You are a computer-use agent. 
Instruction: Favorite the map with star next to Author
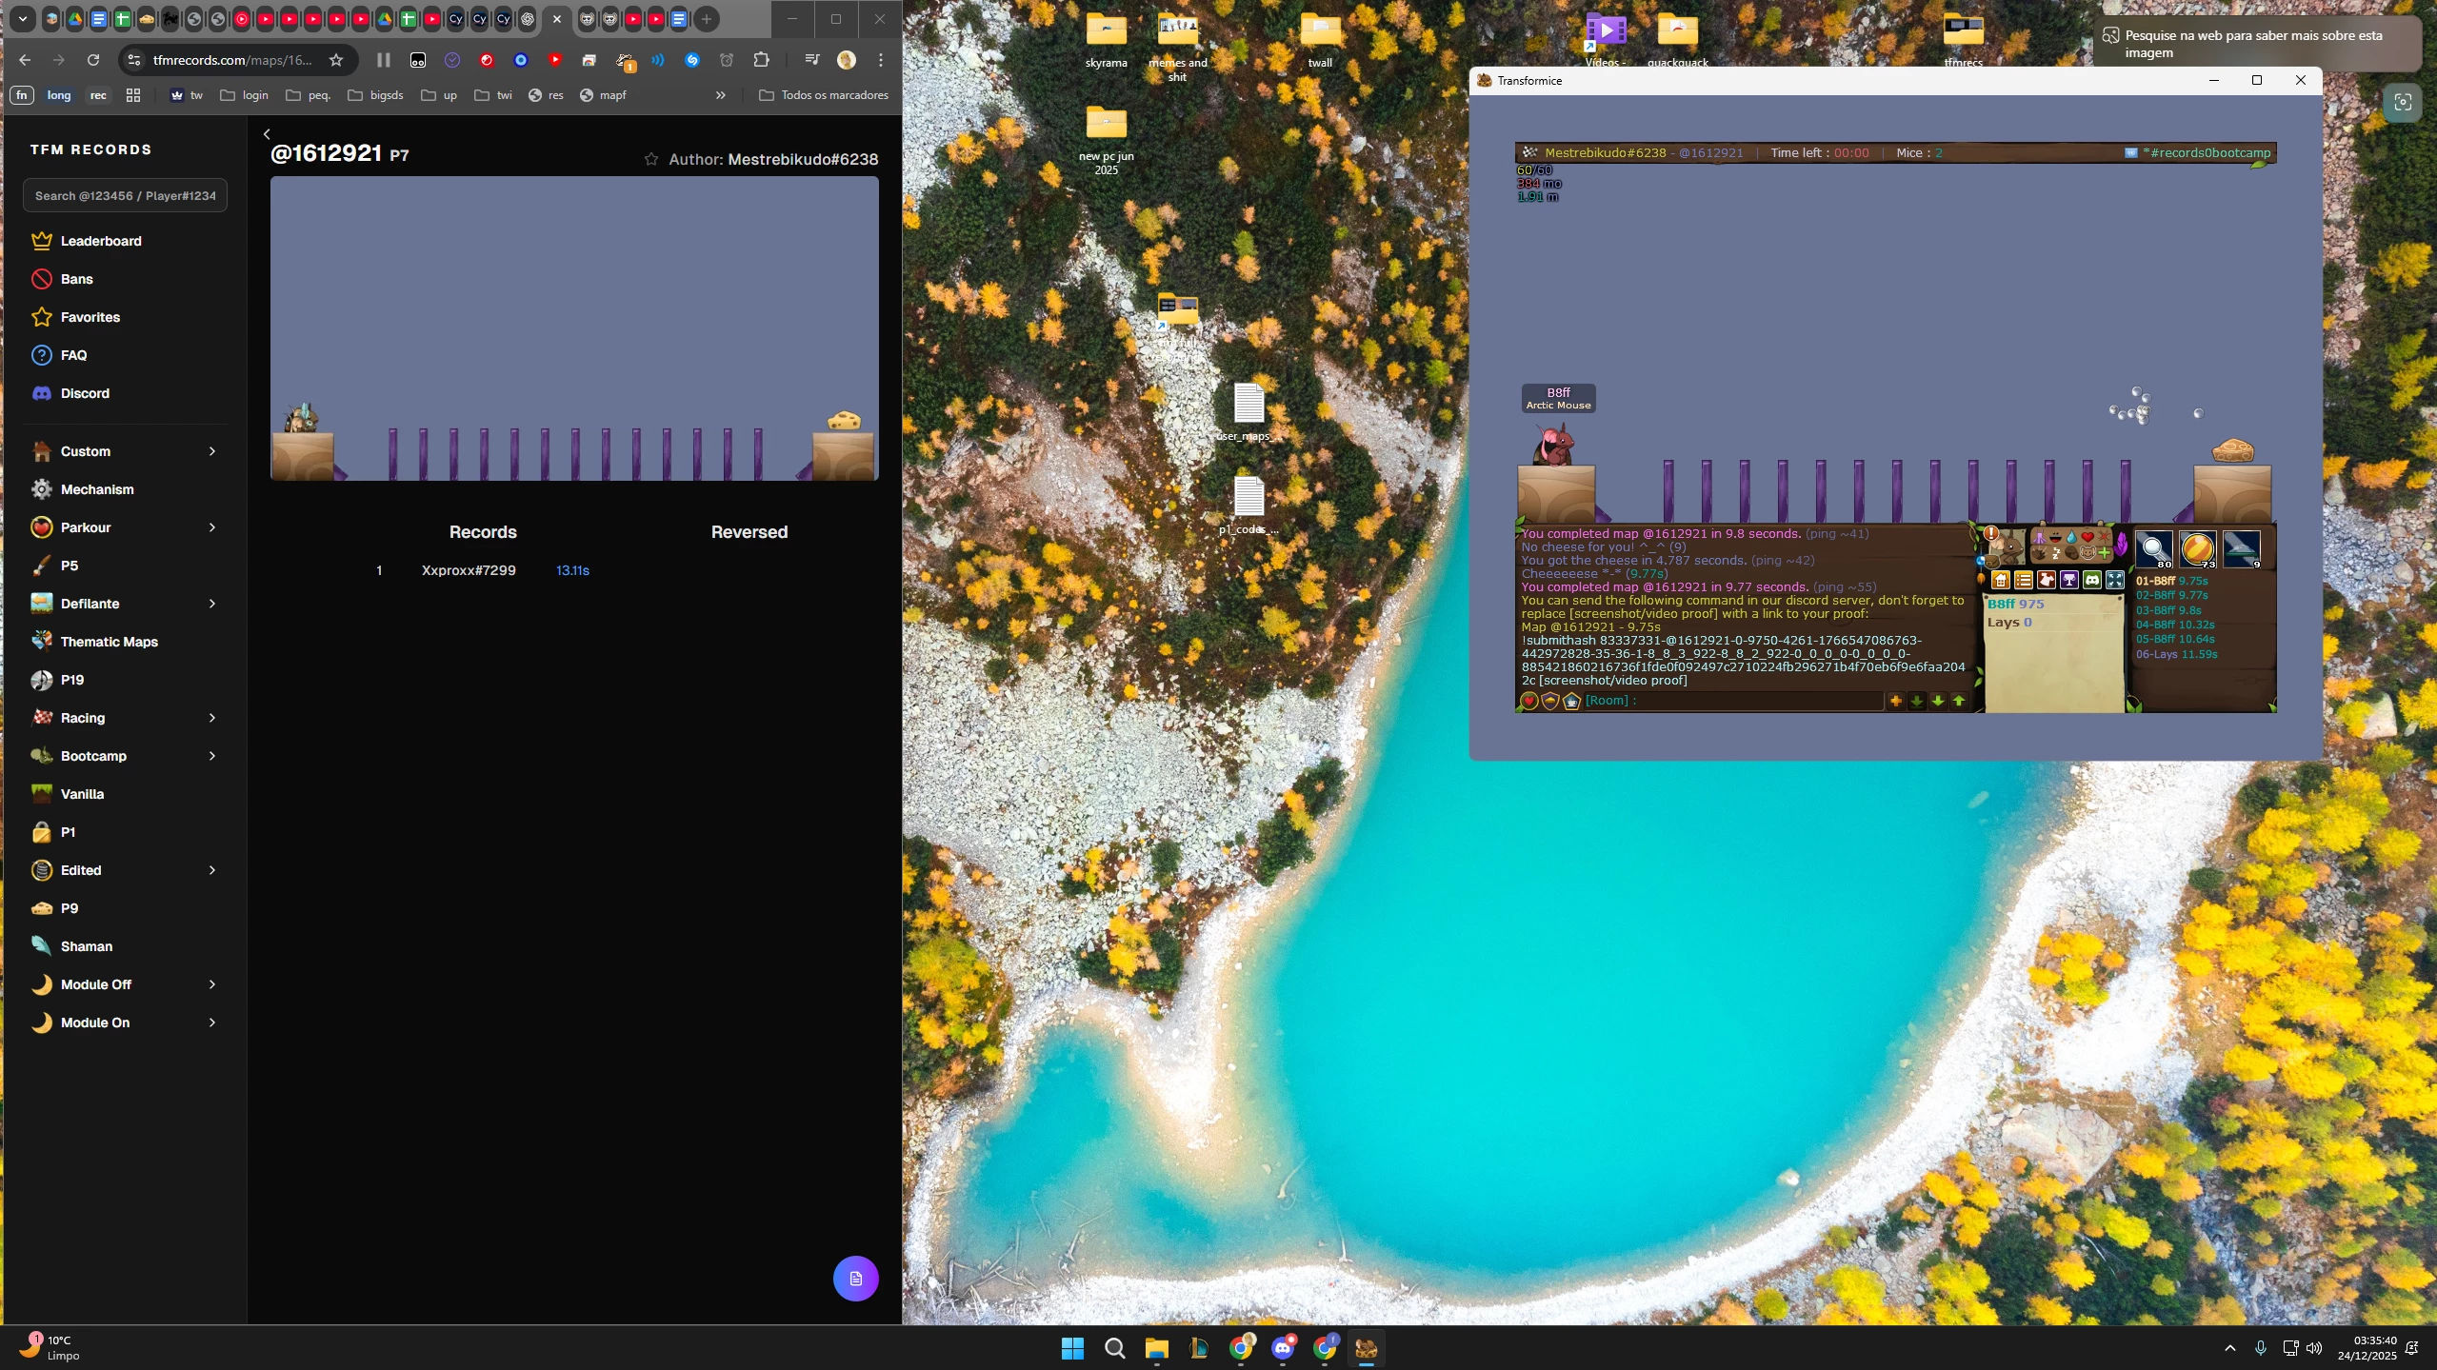point(651,159)
